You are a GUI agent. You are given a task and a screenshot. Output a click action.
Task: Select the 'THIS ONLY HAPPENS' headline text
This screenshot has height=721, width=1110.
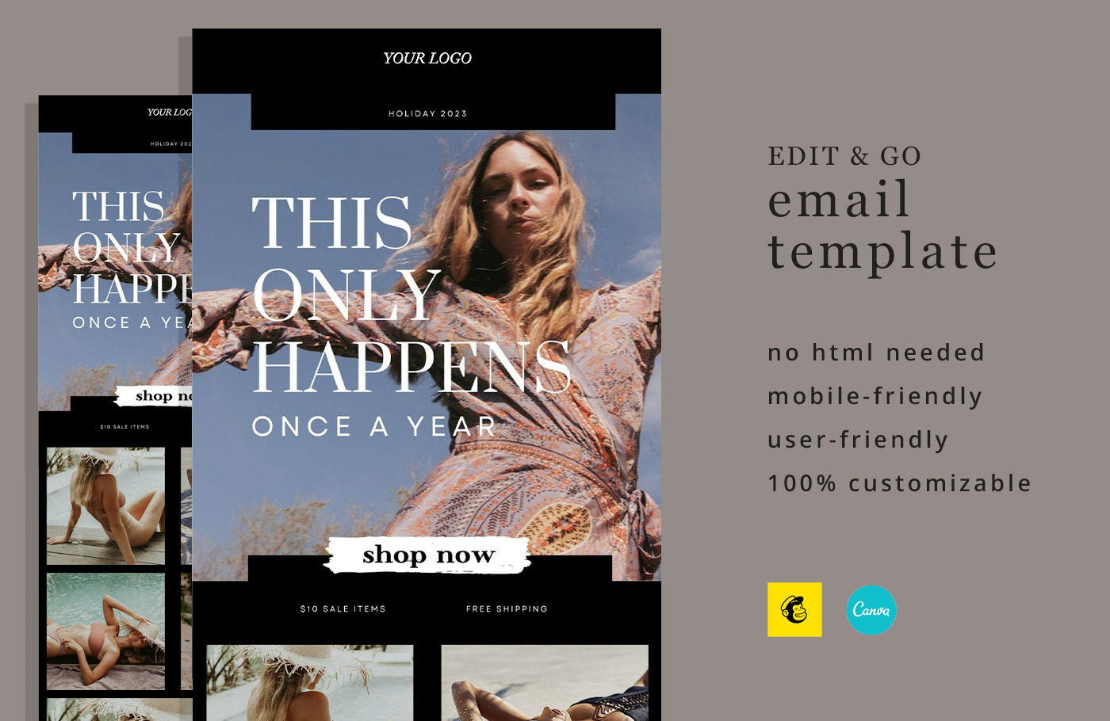tap(411, 295)
